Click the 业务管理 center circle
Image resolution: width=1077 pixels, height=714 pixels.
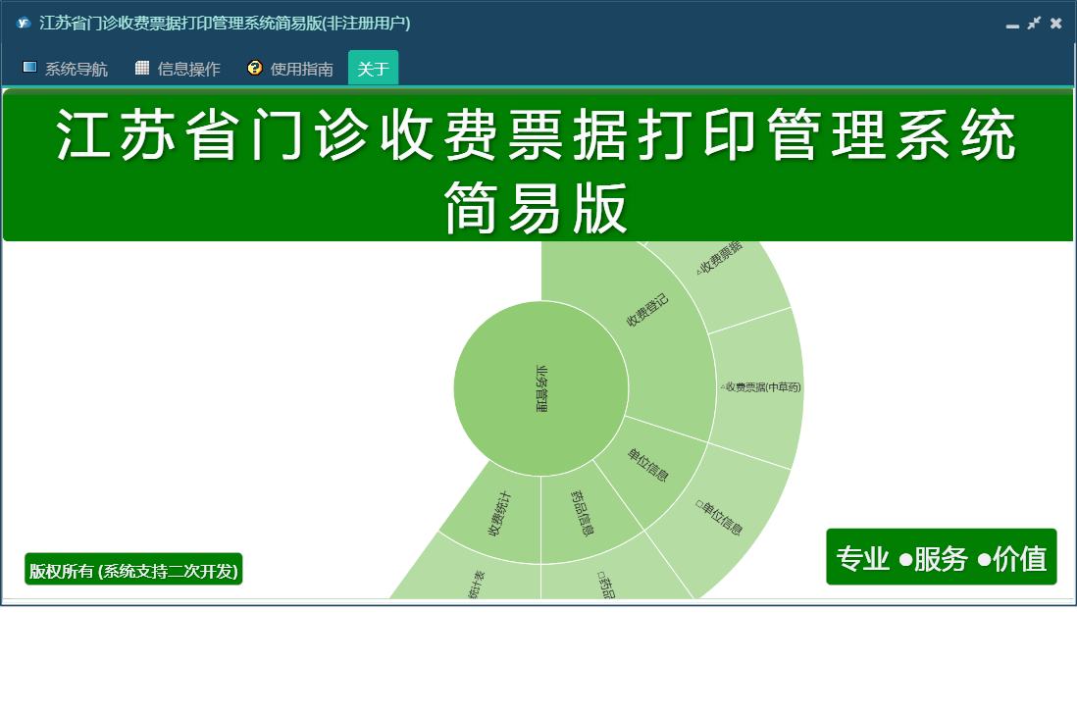(541, 388)
